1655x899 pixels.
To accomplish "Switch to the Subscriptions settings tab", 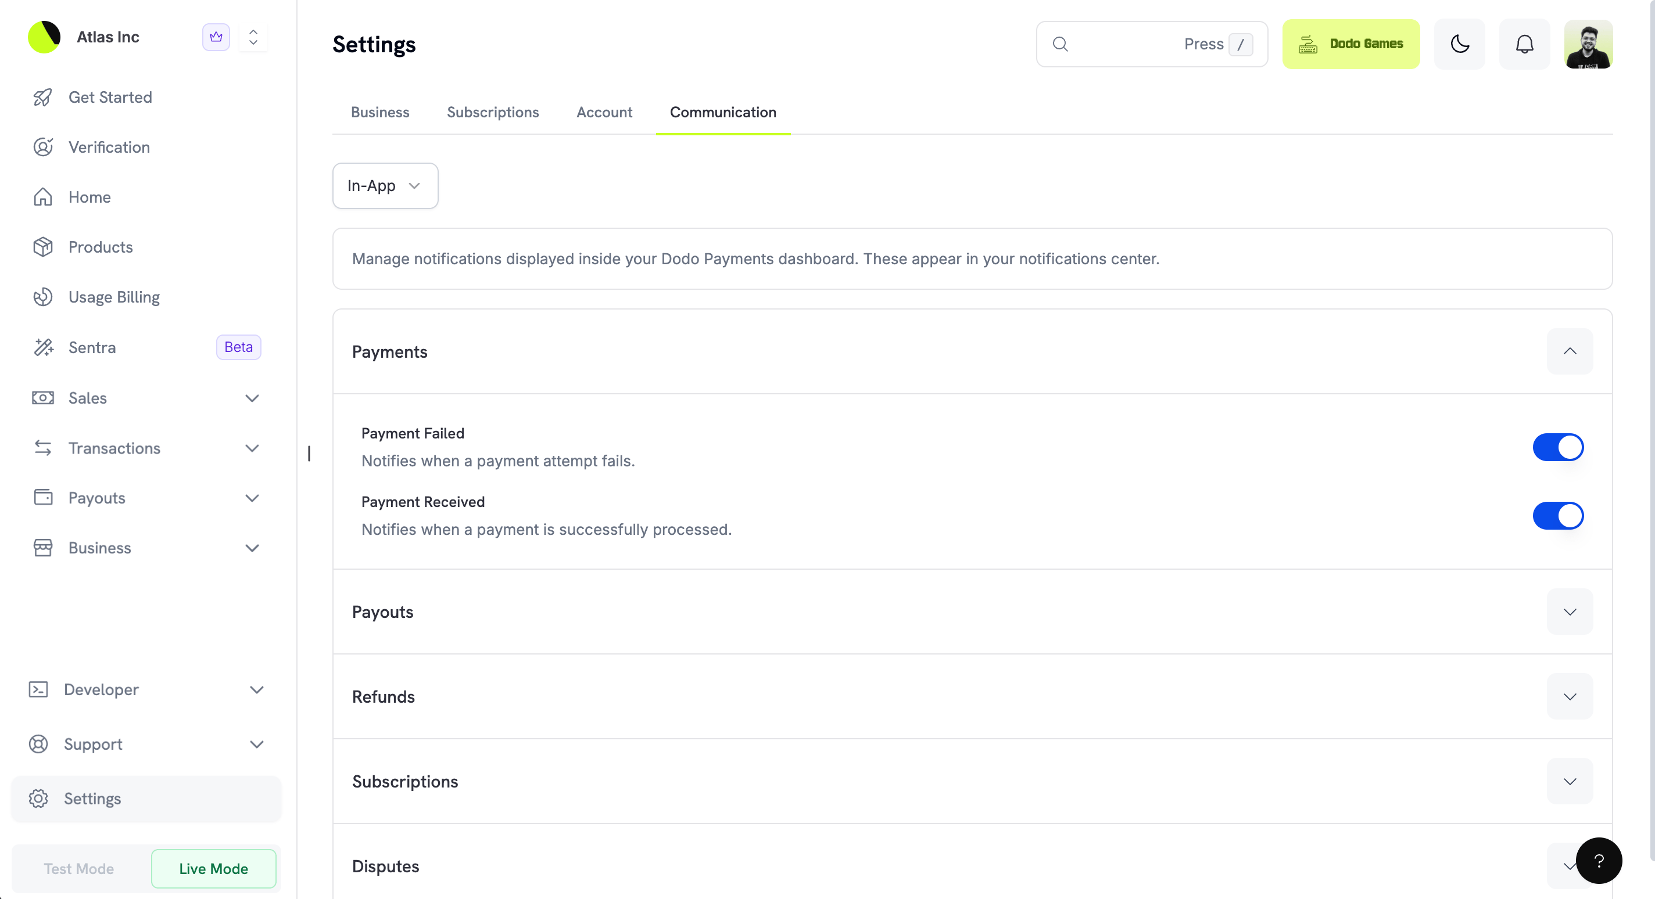I will (x=493, y=113).
